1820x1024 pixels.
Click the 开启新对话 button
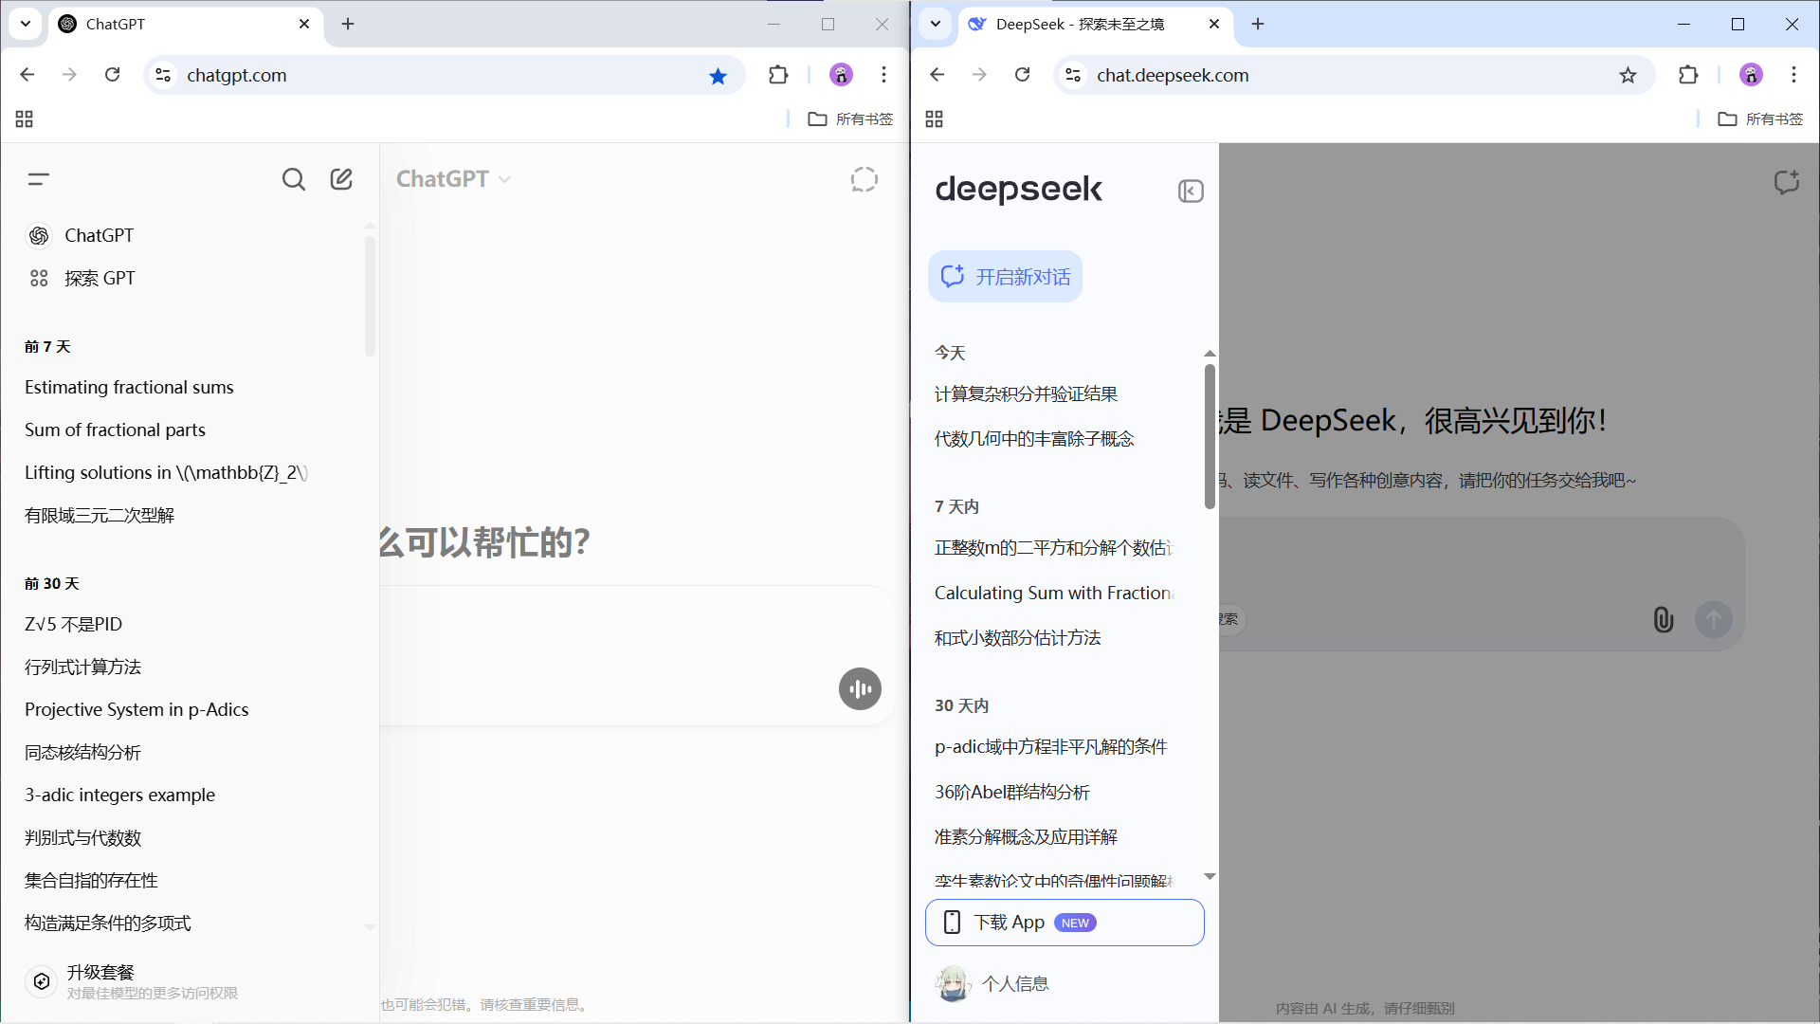(1005, 277)
